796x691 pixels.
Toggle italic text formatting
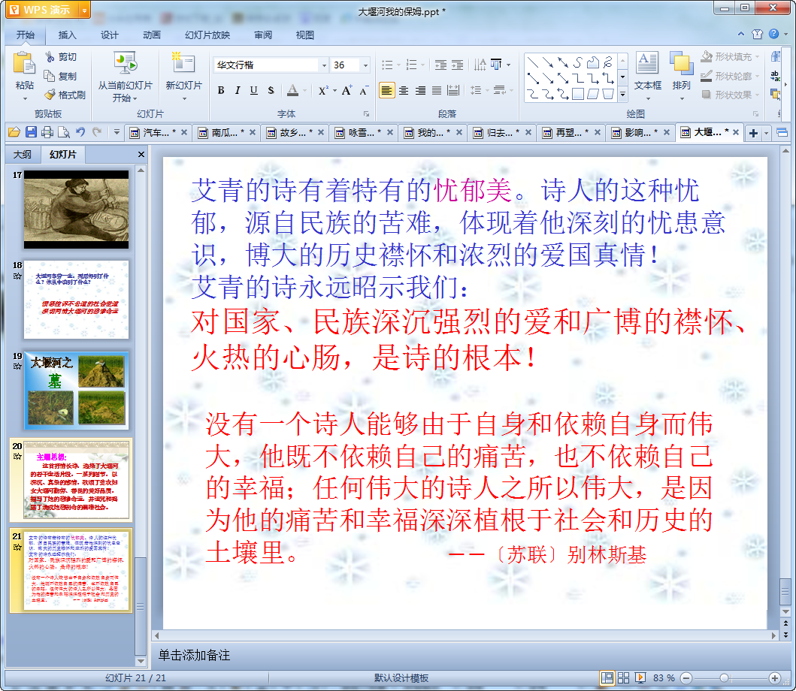tap(237, 91)
